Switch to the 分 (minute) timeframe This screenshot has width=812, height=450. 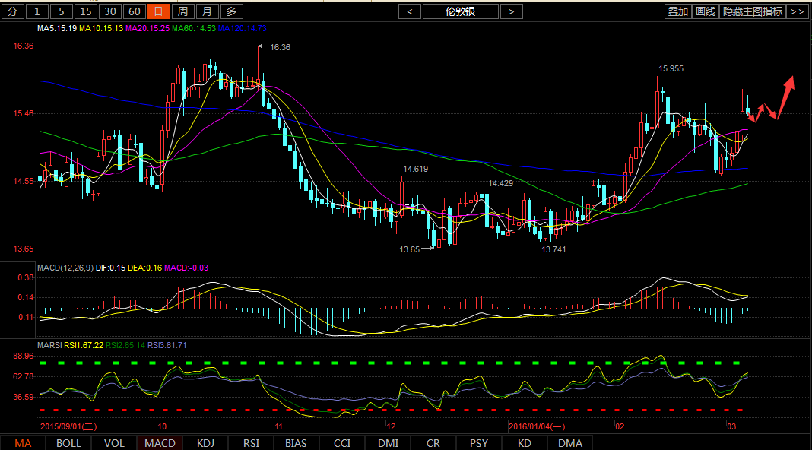13,11
